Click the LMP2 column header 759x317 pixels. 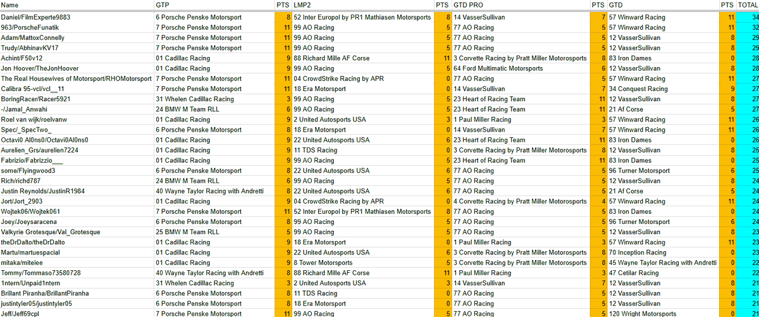[363, 5]
